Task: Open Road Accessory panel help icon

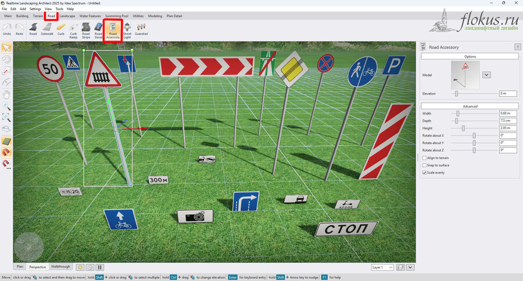Action: (517, 47)
